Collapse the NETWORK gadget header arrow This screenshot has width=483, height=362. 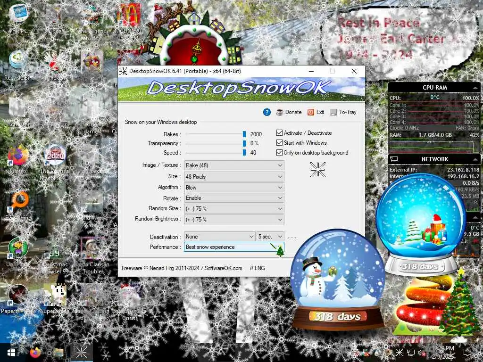point(475,159)
